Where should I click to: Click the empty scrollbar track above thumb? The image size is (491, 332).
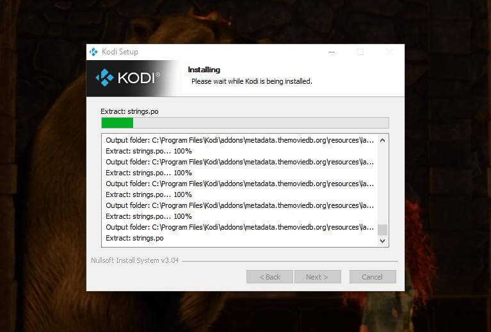[x=382, y=185]
